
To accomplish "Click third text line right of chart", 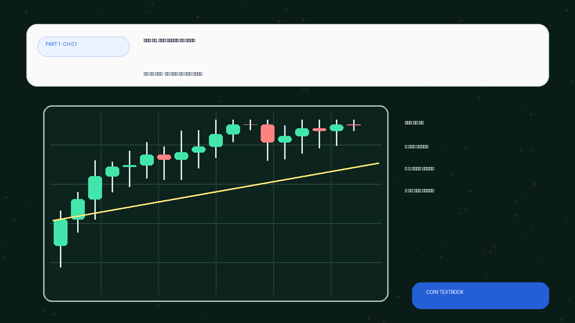I will click(419, 169).
